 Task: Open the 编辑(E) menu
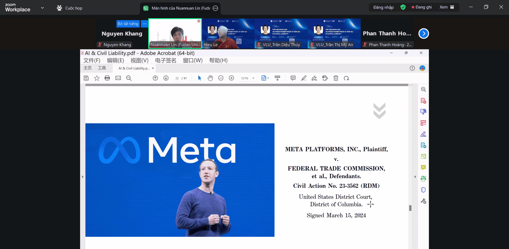[115, 60]
